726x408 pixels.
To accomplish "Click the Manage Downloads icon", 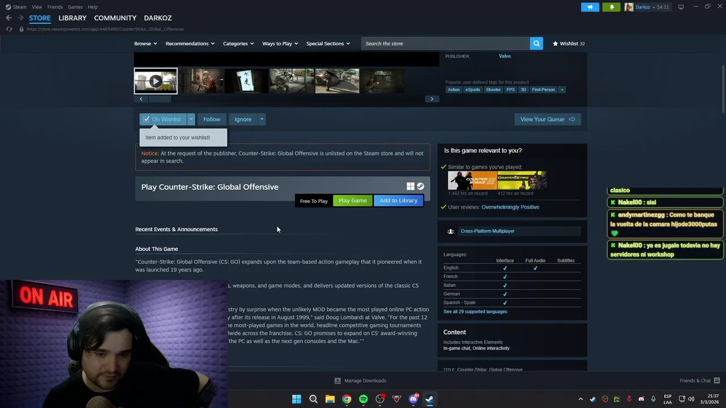I will (x=337, y=381).
